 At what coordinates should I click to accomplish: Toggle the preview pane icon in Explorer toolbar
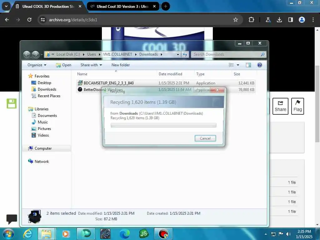tap(248, 65)
